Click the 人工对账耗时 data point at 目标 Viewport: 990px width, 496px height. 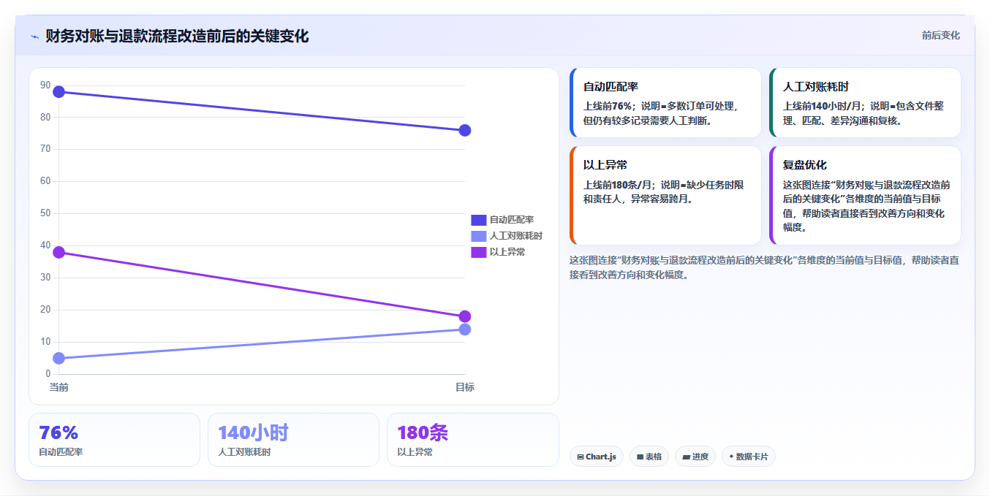[465, 329]
